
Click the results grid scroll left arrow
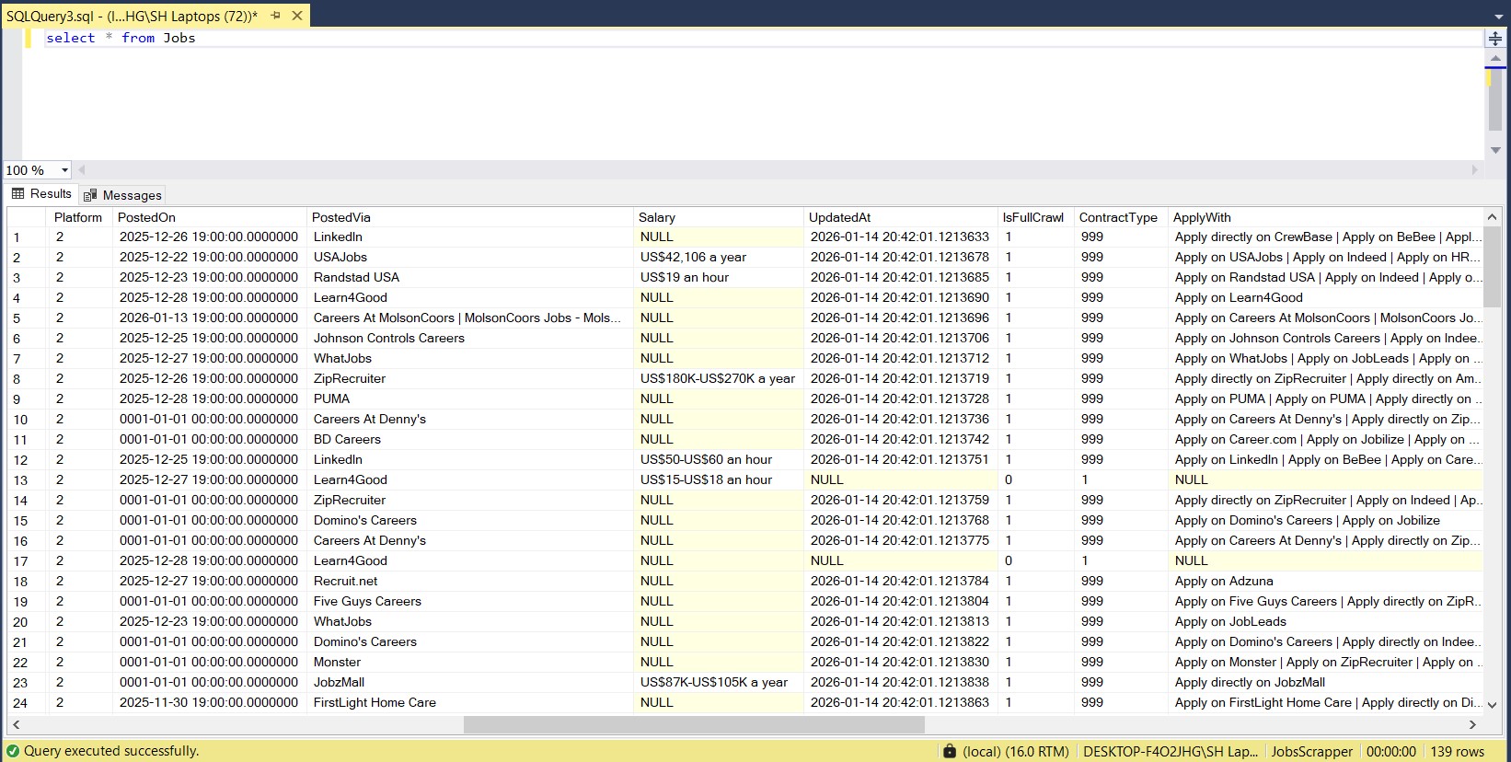[16, 725]
